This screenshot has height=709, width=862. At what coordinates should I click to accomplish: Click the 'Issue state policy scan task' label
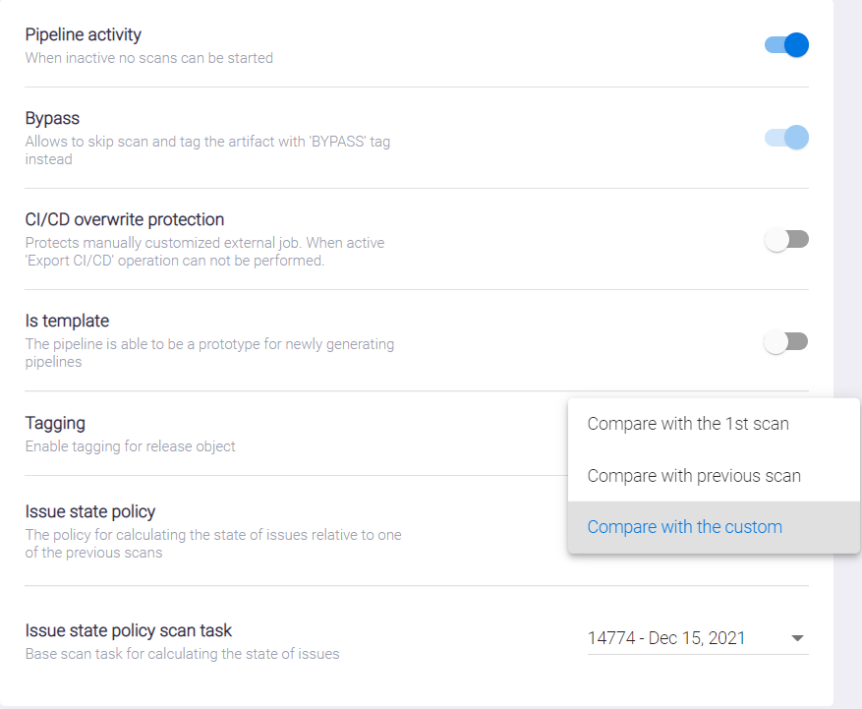click(129, 630)
